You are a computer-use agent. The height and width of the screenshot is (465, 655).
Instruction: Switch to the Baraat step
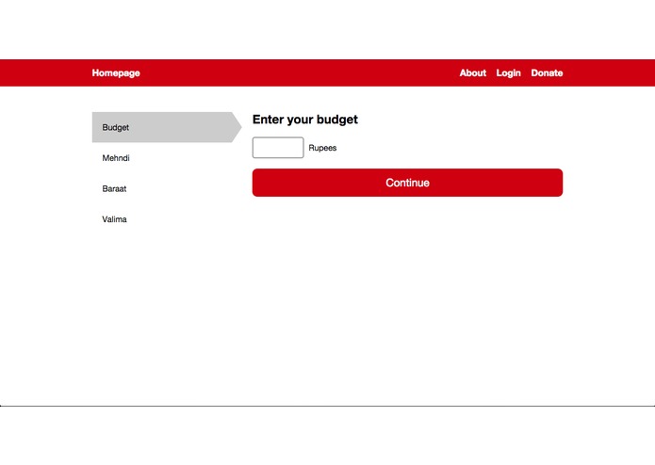(x=114, y=188)
